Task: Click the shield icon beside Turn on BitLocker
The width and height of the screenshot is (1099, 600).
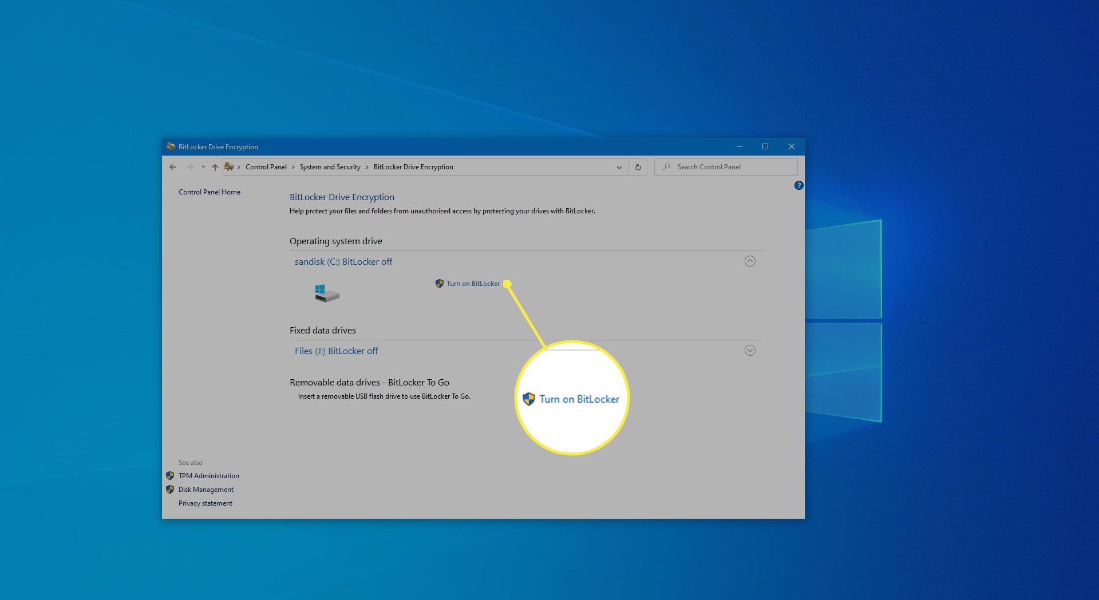Action: [x=440, y=284]
